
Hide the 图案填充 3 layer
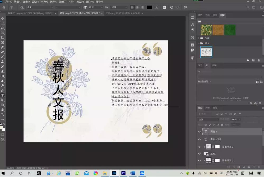(200, 147)
